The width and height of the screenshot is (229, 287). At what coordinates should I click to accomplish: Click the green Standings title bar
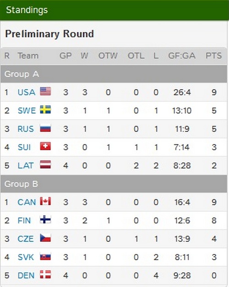(x=114, y=10)
